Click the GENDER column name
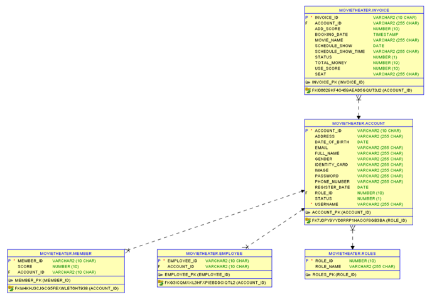This screenshot has height=297, width=427. 323,159
